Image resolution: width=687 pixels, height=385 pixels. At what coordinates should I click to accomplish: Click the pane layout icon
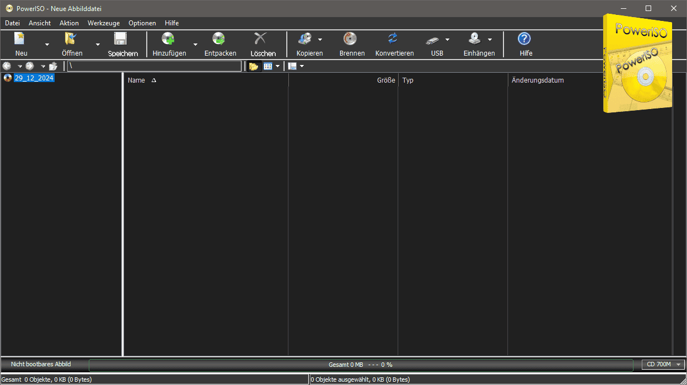292,66
